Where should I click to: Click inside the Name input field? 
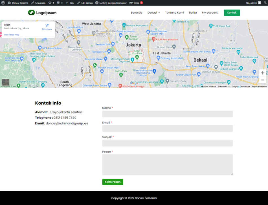pos(167,114)
